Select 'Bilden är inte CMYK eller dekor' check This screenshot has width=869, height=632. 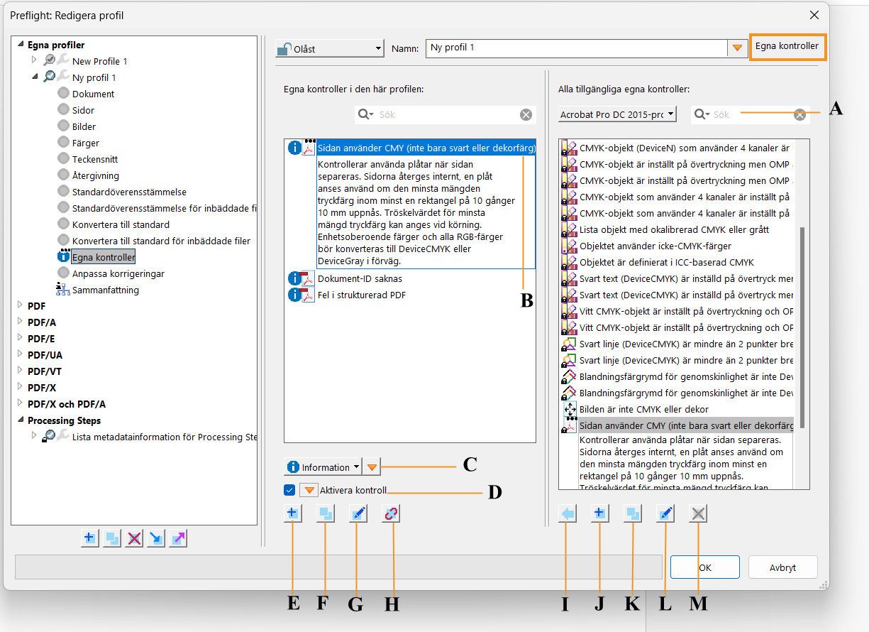[644, 409]
